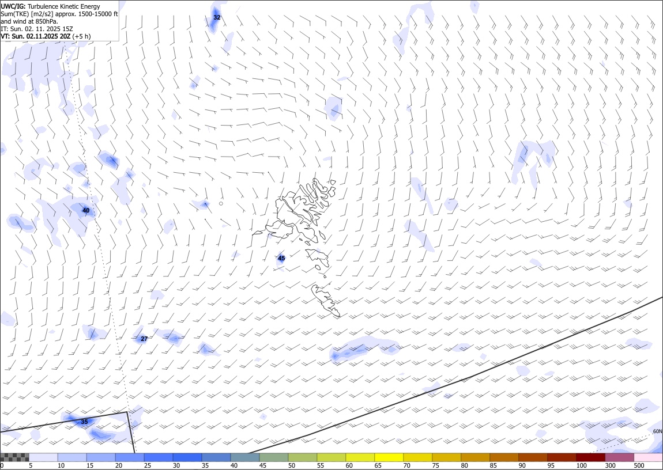Click the legend tick label "50"
Screen dimensions: 663x470
291,465
